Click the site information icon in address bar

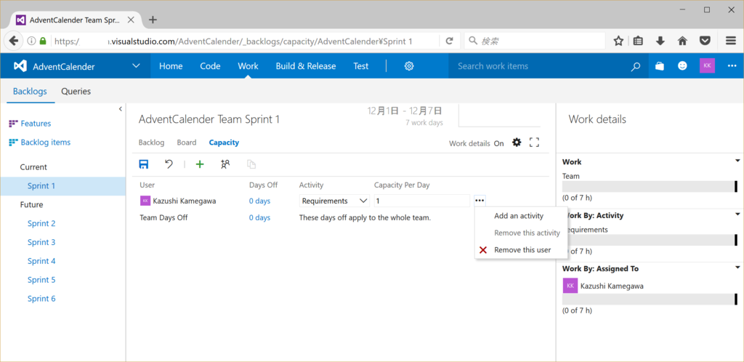pos(32,41)
